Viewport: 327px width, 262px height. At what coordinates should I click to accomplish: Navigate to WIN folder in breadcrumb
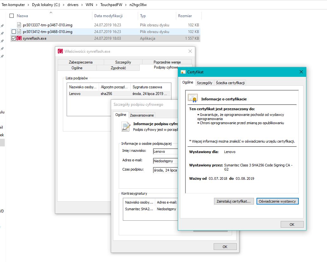[89, 5]
